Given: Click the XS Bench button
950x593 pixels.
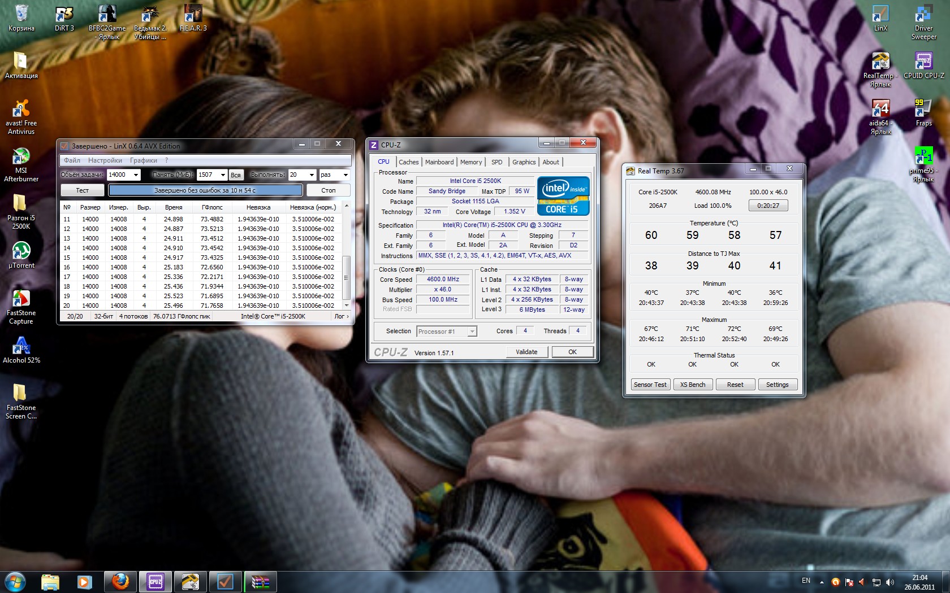Looking at the screenshot, I should [693, 385].
